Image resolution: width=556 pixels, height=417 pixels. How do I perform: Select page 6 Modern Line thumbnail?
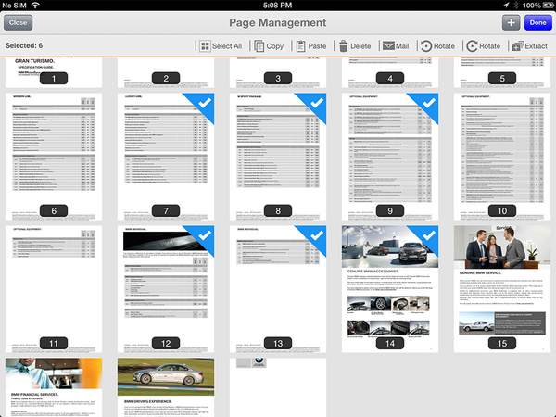(54, 157)
